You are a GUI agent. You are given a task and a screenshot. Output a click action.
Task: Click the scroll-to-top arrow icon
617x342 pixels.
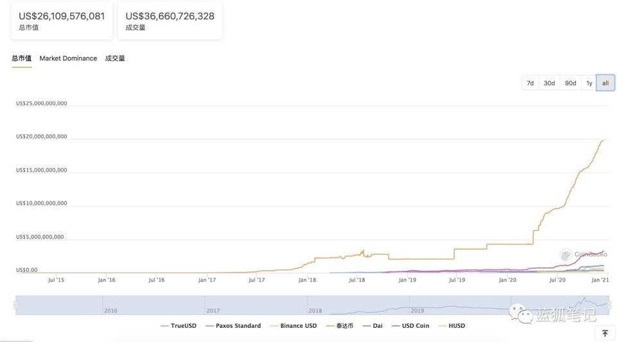pos(605,334)
